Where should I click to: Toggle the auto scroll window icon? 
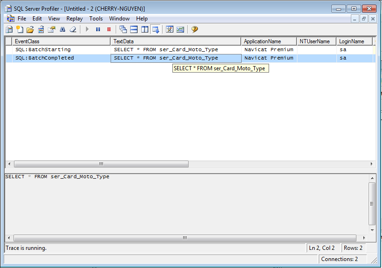[x=156, y=29]
